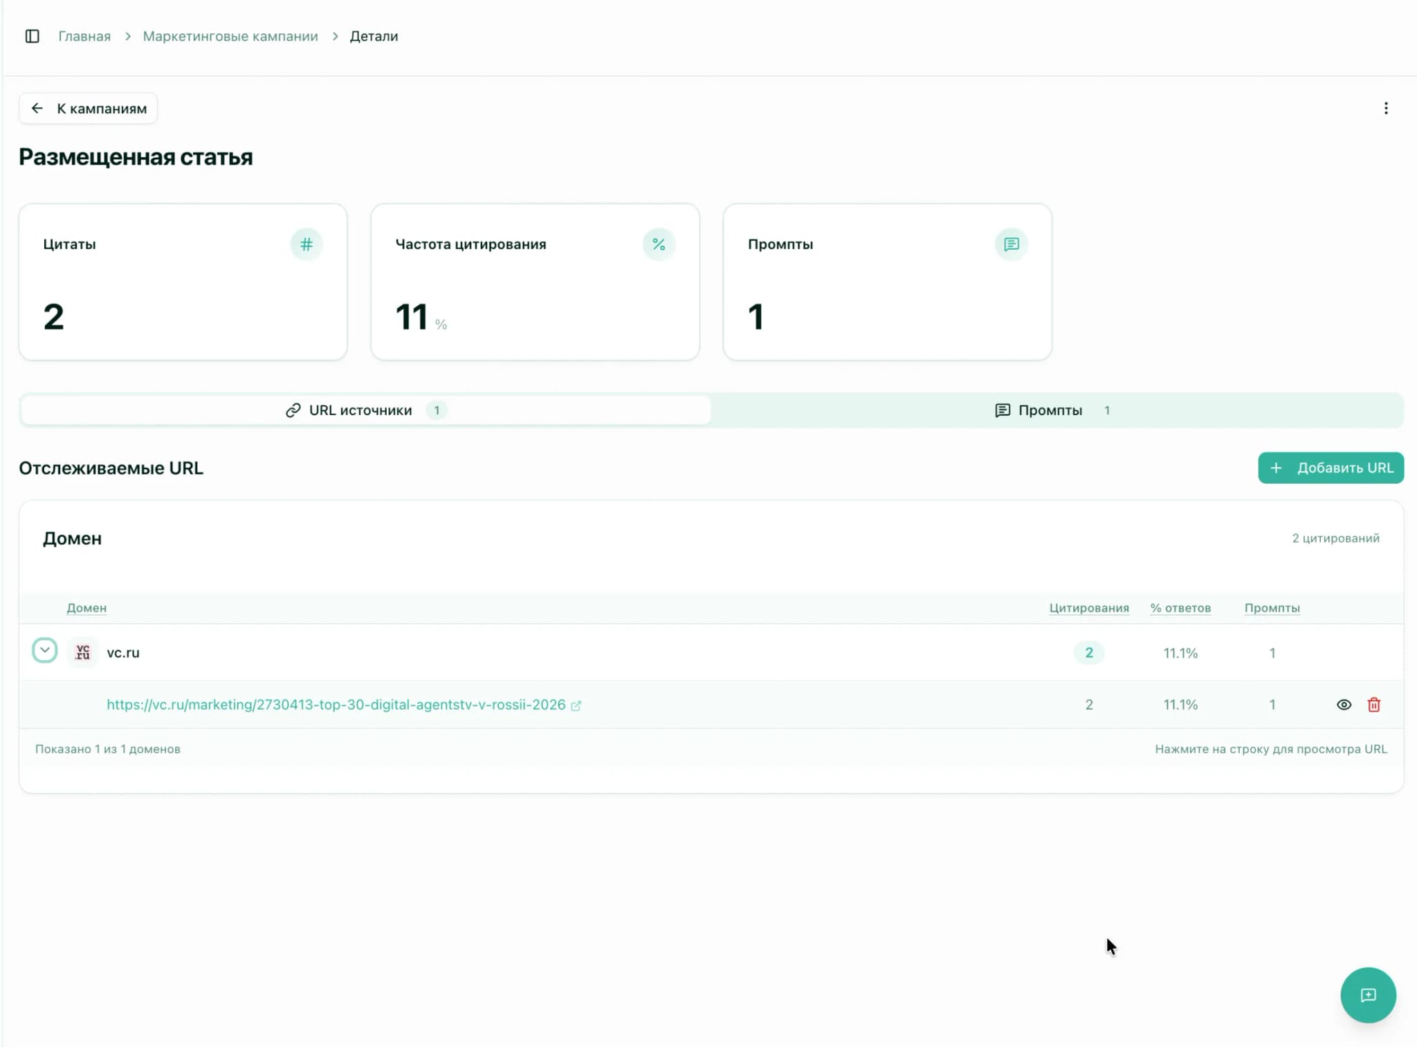Sort the table by the Домен column header
The width and height of the screenshot is (1417, 1047).
(86, 608)
